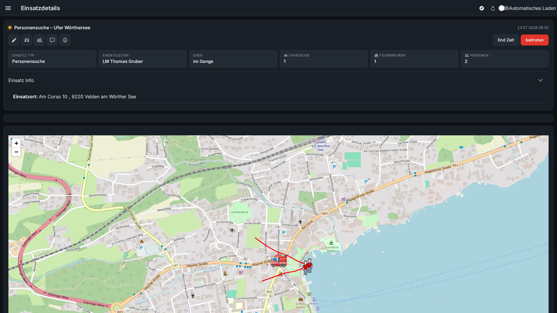Viewport: 557px width, 313px height.
Task: Open the vehicles car icon
Action: tap(27, 40)
